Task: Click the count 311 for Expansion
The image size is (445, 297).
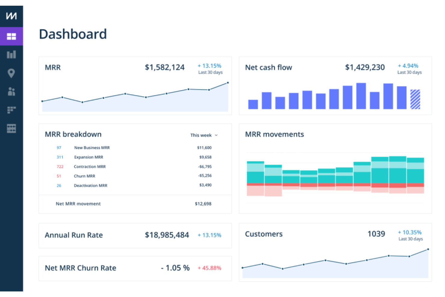Action: click(x=60, y=157)
